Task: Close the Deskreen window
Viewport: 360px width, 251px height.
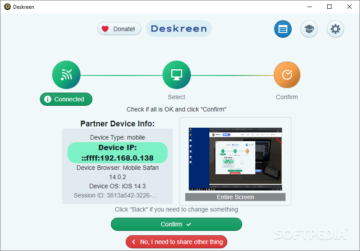Action: 349,7
